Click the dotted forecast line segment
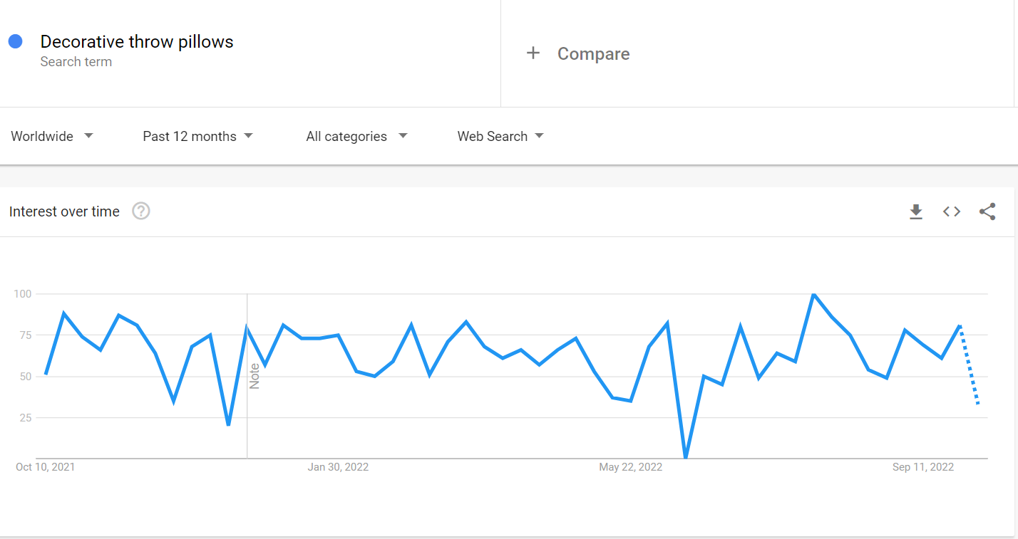1018x539 pixels. click(x=970, y=365)
